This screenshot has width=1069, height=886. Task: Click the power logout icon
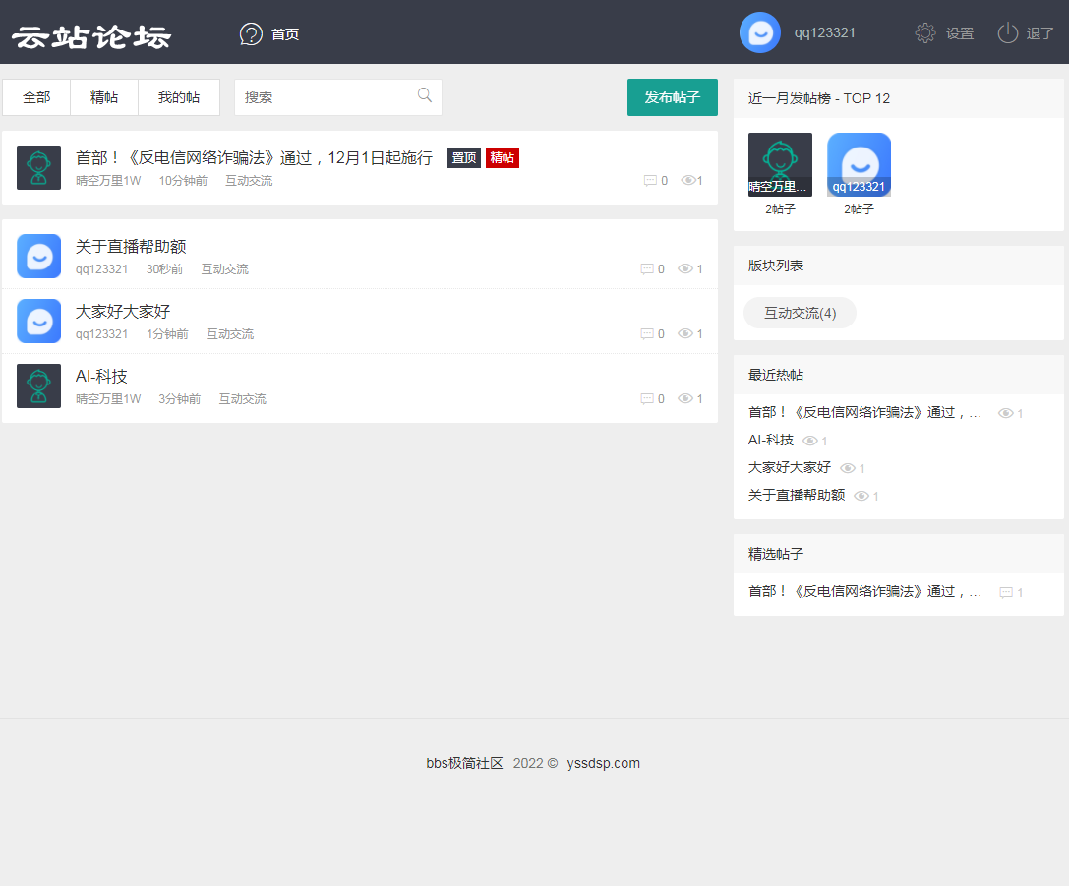pyautogui.click(x=1007, y=33)
